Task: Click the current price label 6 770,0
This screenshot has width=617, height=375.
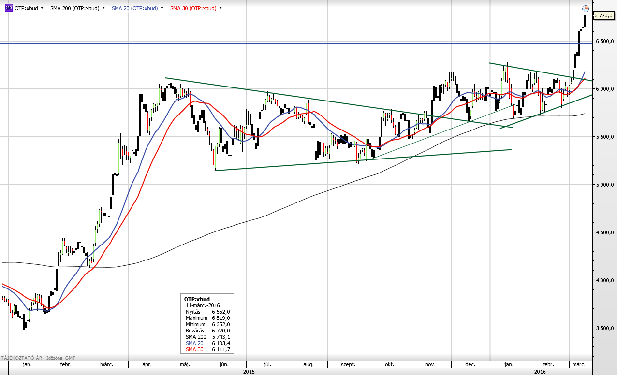Action: (x=603, y=15)
